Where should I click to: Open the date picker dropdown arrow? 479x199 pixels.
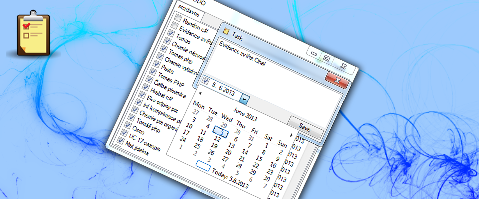[245, 99]
